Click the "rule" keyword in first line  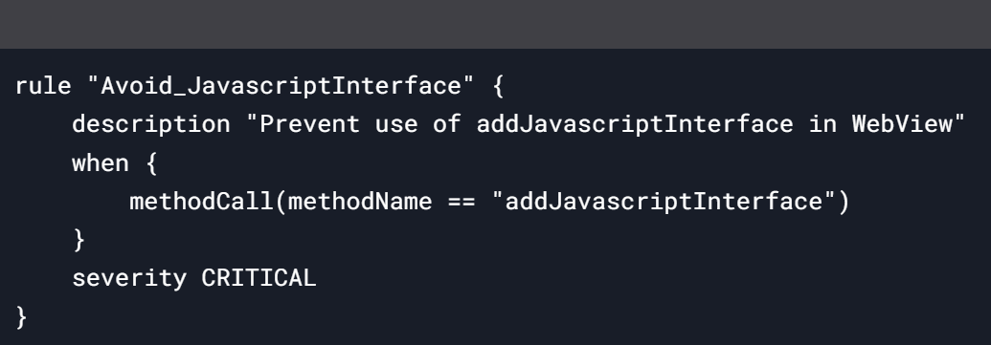tap(43, 85)
